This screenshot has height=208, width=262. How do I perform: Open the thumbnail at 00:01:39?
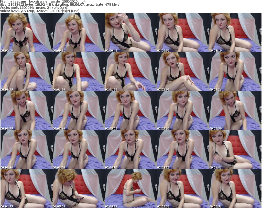[x=79, y=72]
